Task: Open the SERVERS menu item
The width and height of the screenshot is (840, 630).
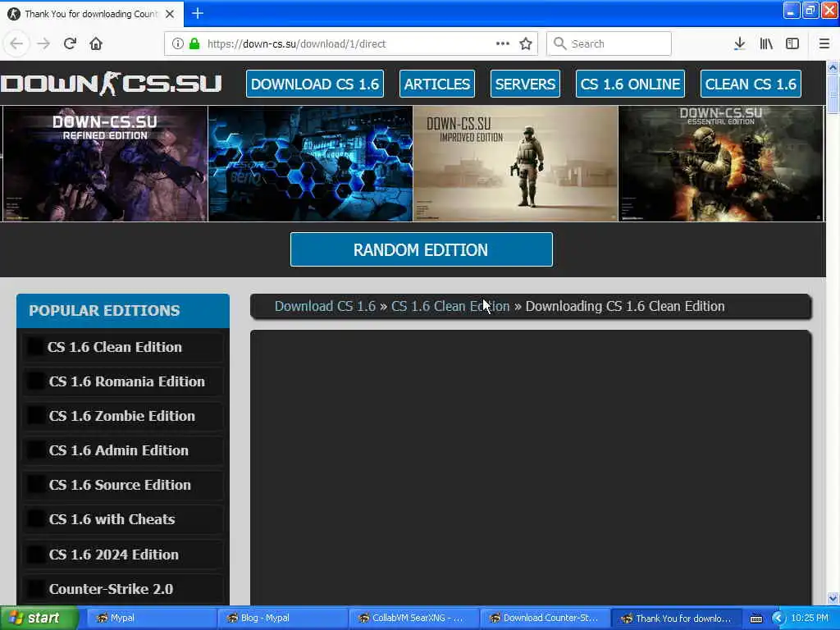Action: tap(525, 84)
